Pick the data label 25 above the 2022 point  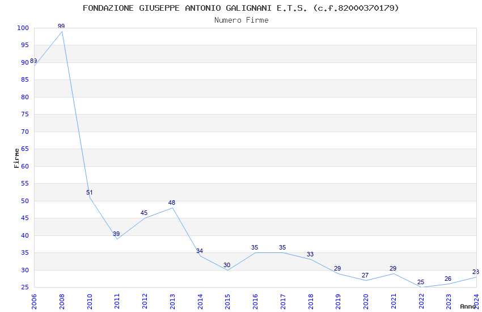coord(421,282)
